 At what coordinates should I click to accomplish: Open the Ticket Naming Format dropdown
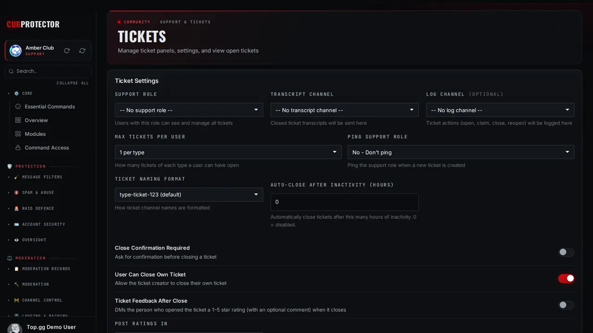click(x=189, y=195)
